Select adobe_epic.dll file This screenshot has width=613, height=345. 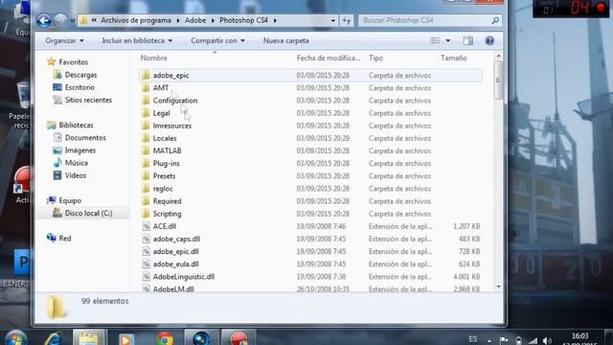point(175,251)
